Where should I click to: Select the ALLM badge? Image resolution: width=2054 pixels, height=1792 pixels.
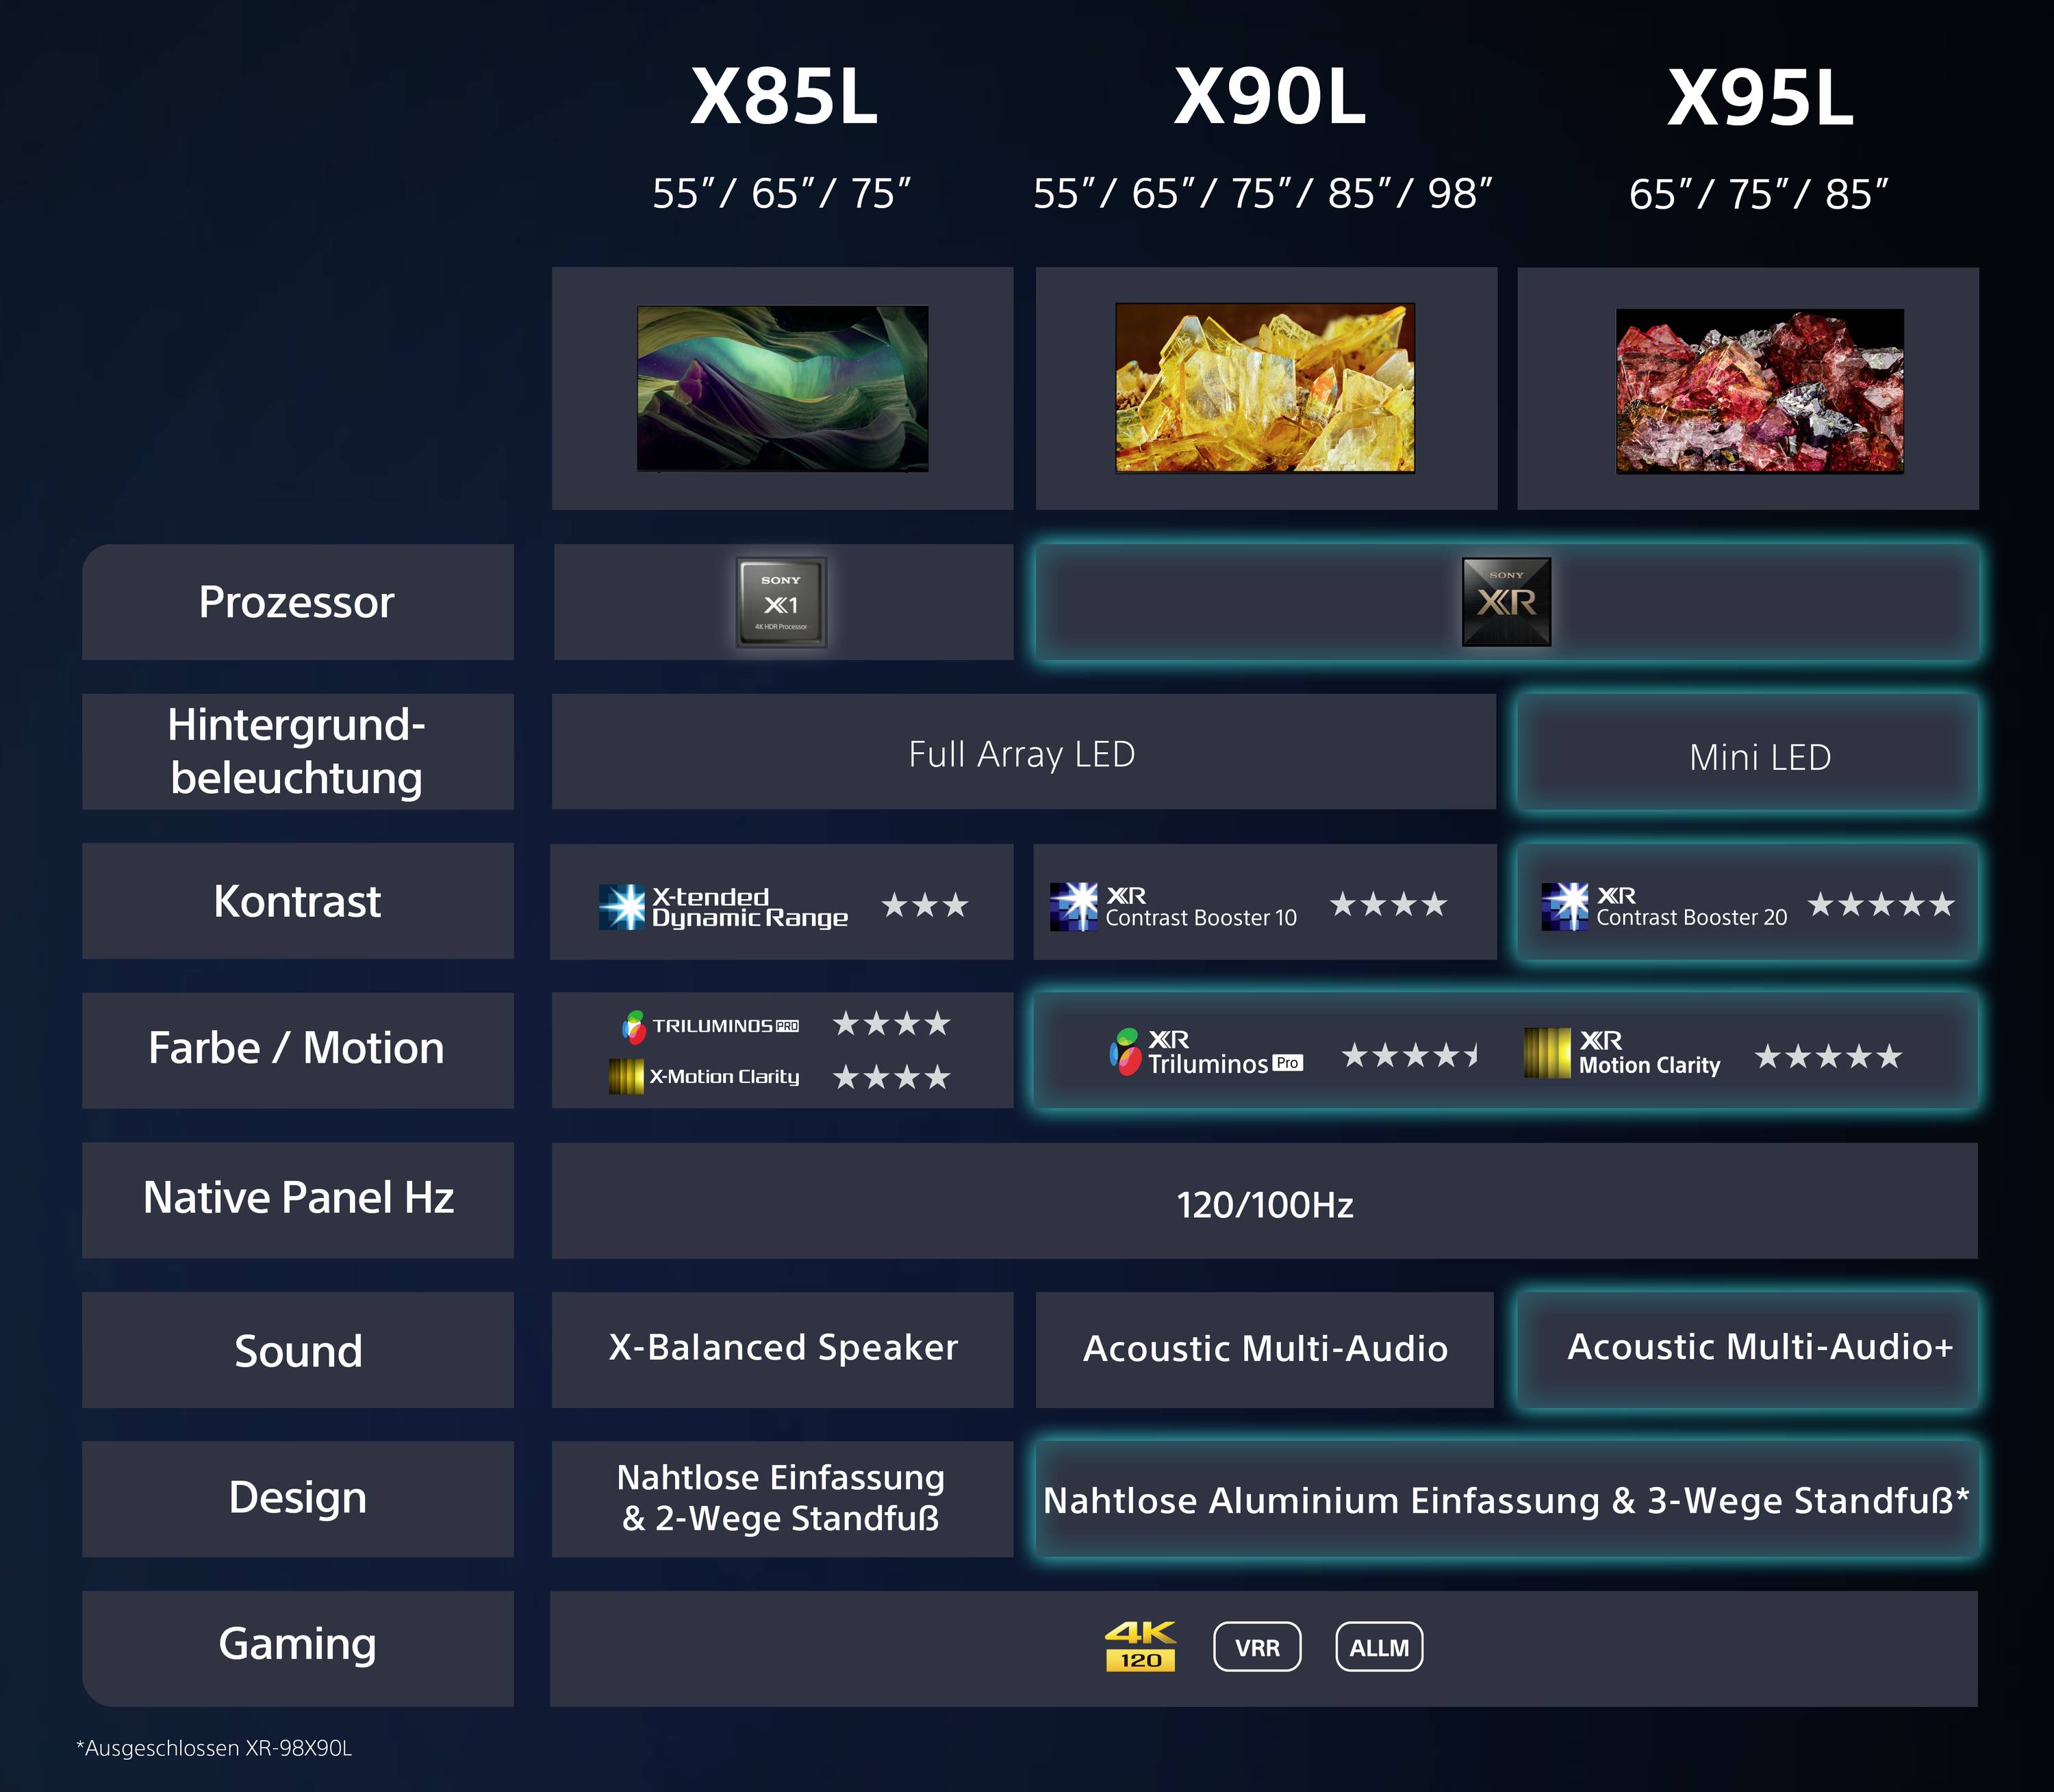(1380, 1647)
